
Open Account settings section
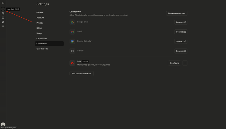[x=40, y=18]
